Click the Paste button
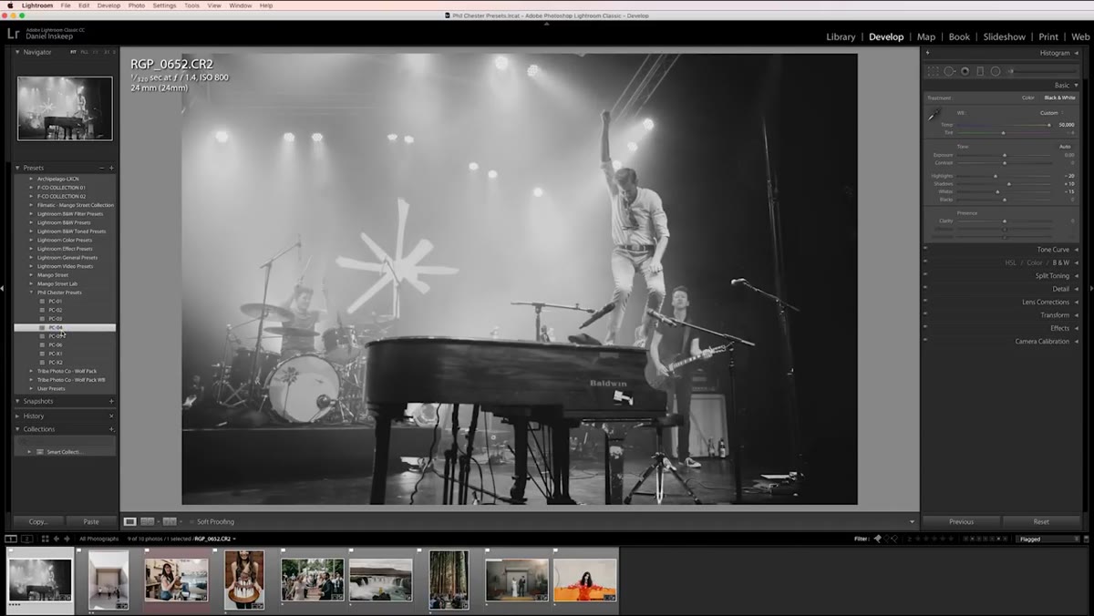Viewport: 1094px width, 616px height. 91,521
